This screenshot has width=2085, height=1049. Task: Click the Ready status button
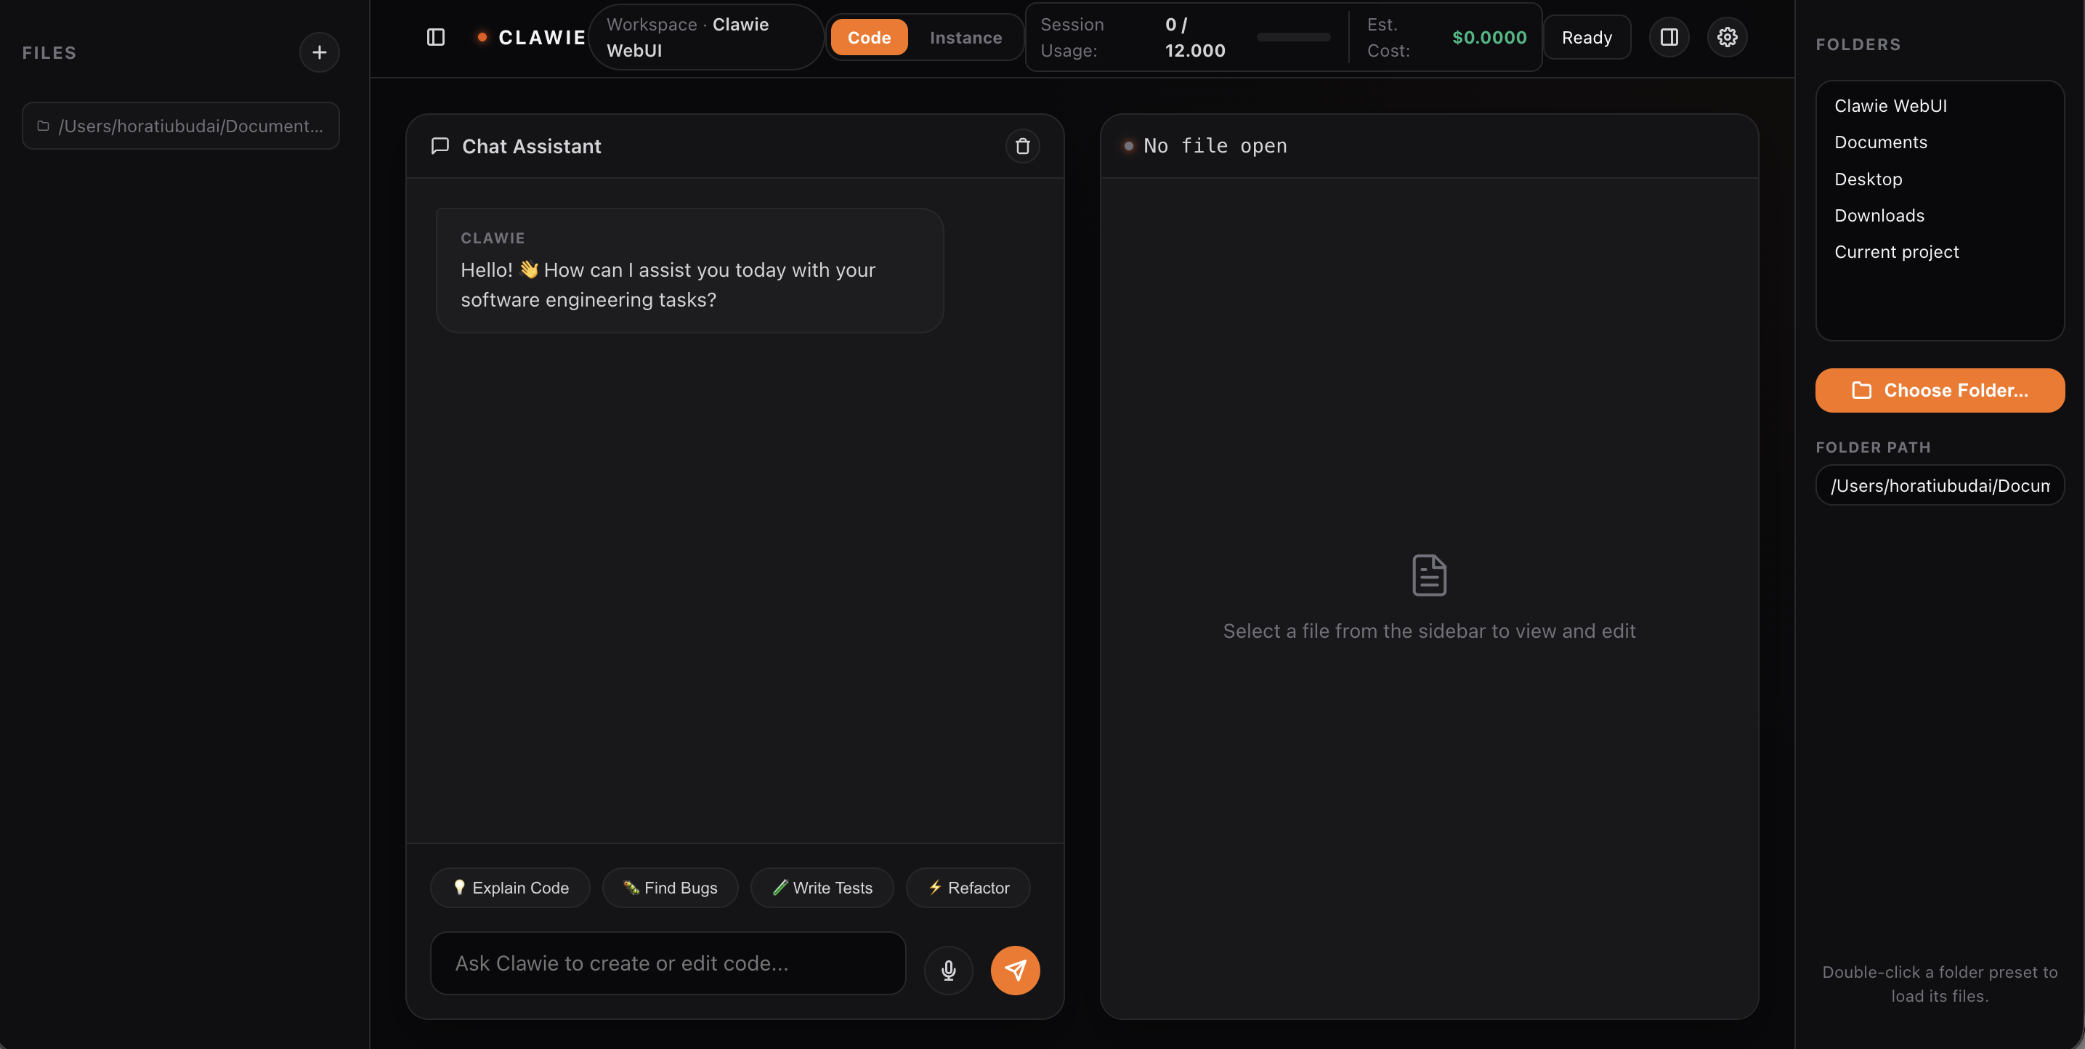coord(1587,37)
